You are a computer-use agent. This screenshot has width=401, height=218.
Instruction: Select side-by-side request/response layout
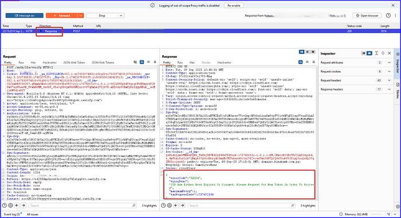coord(302,52)
